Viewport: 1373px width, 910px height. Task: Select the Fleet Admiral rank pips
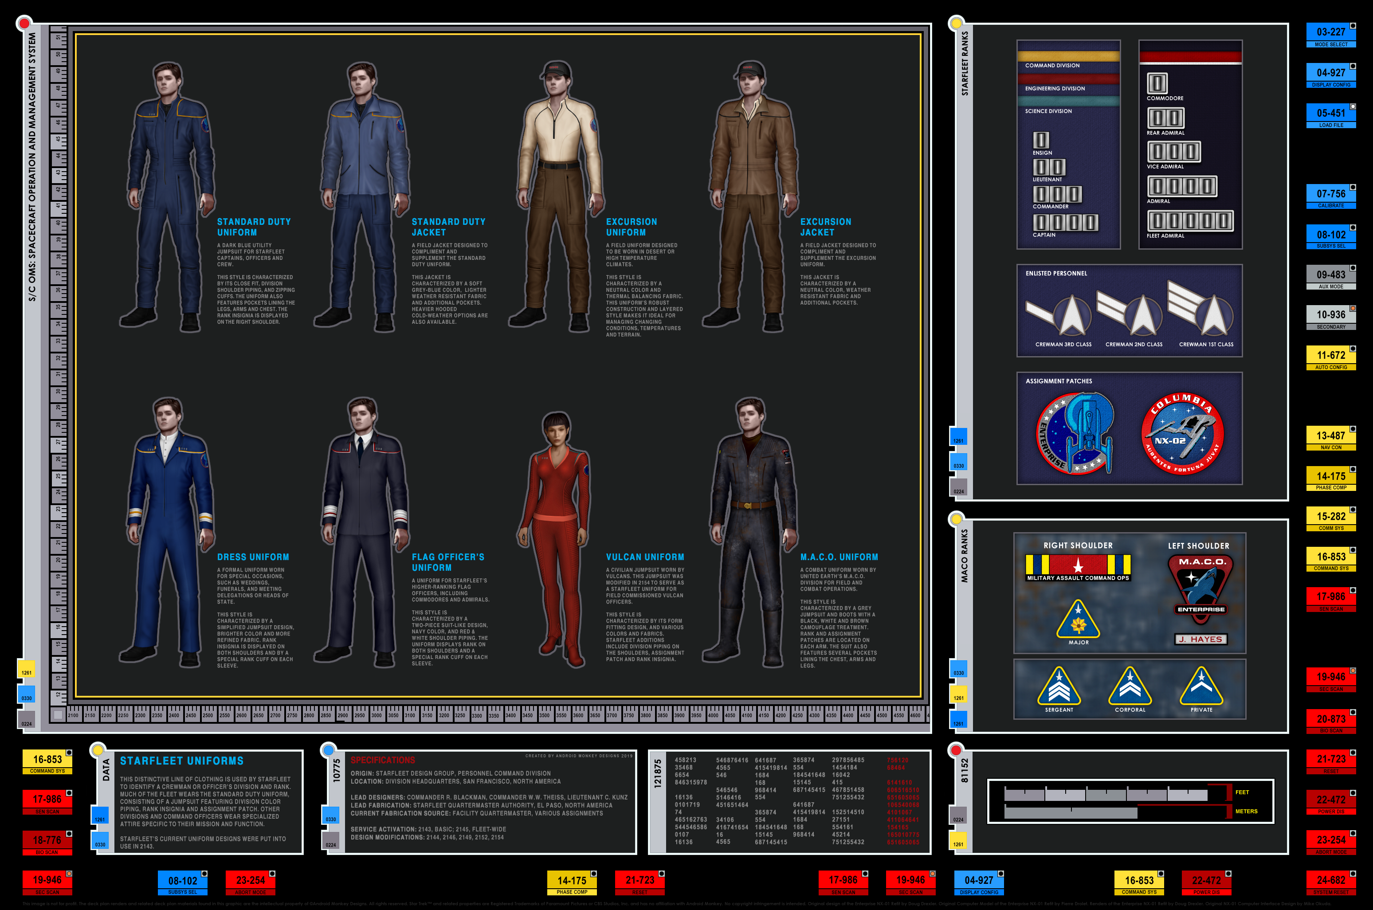pos(1190,220)
